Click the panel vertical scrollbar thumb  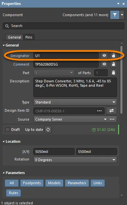tap(121, 80)
